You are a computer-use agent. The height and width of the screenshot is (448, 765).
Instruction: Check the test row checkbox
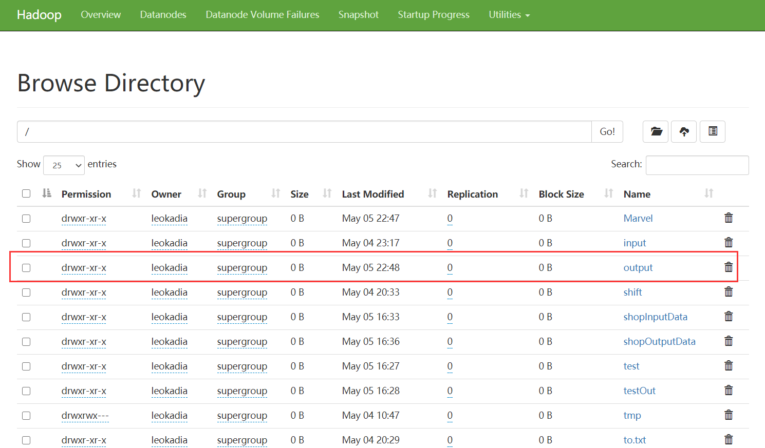tap(26, 366)
